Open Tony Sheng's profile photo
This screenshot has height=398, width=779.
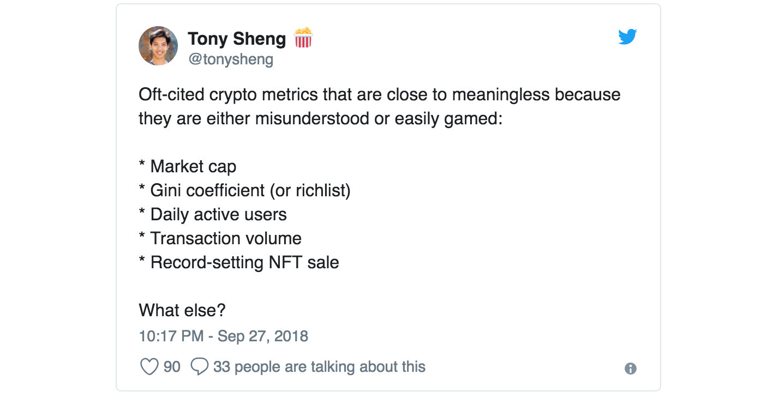158,46
